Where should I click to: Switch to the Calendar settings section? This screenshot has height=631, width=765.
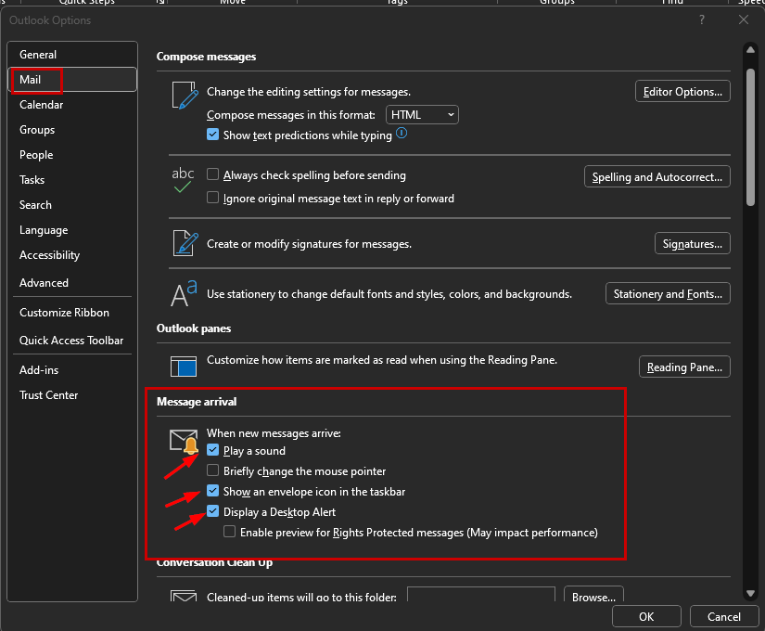pos(44,104)
